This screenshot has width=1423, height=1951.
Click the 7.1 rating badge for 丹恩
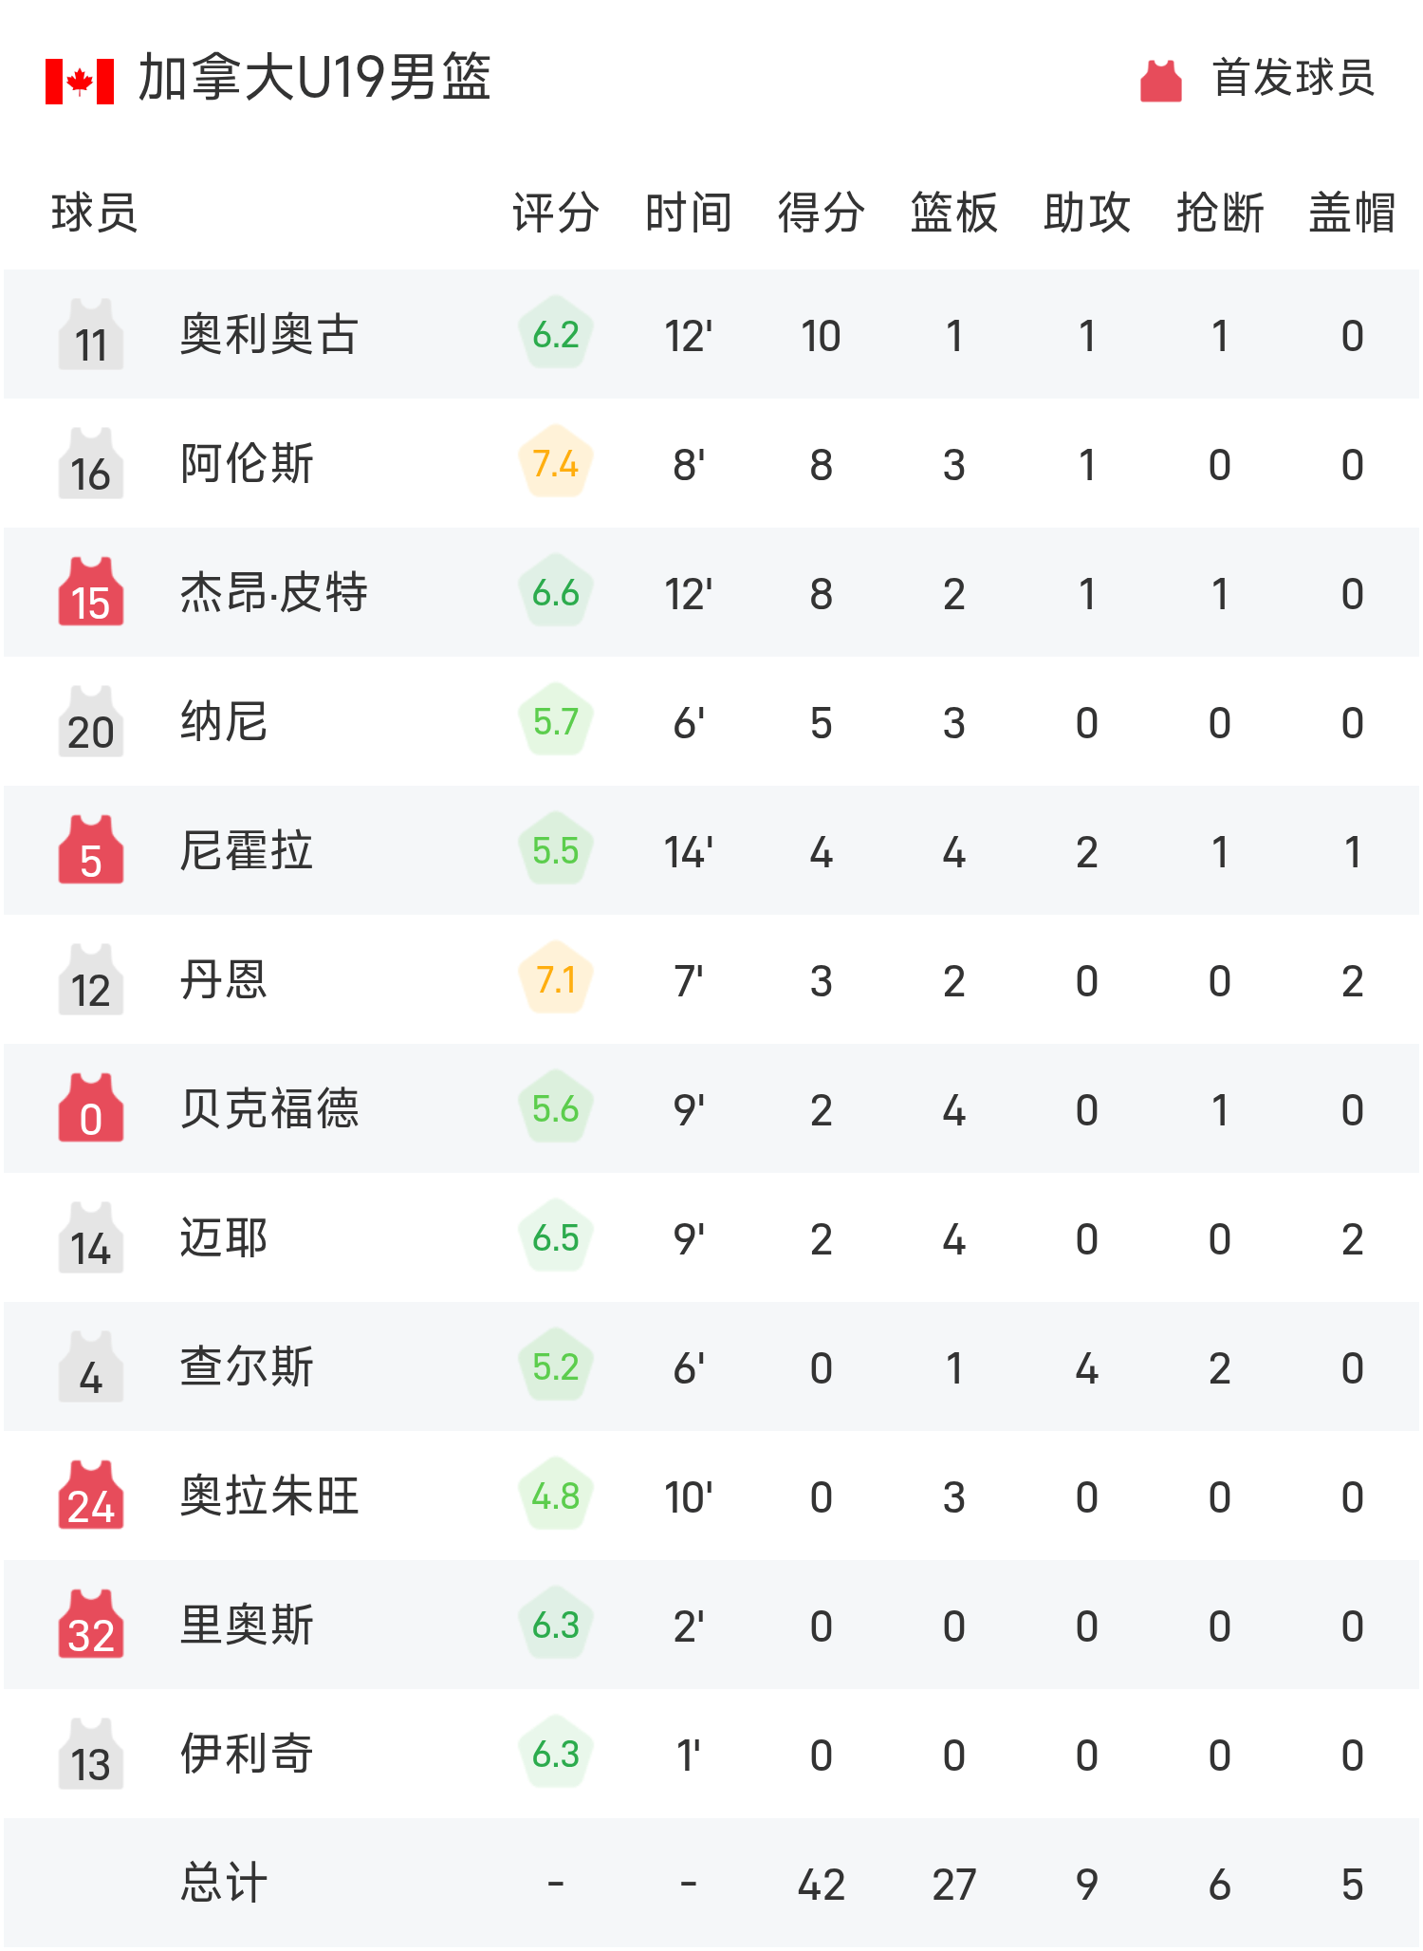coord(556,979)
